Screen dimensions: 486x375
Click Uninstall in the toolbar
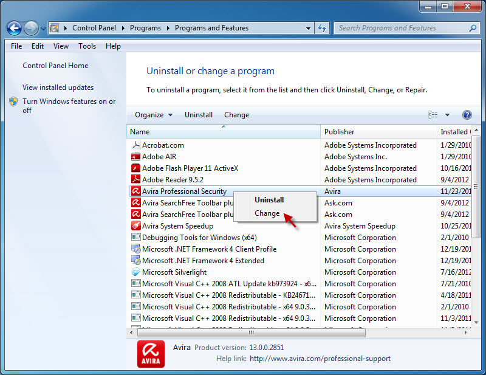199,115
